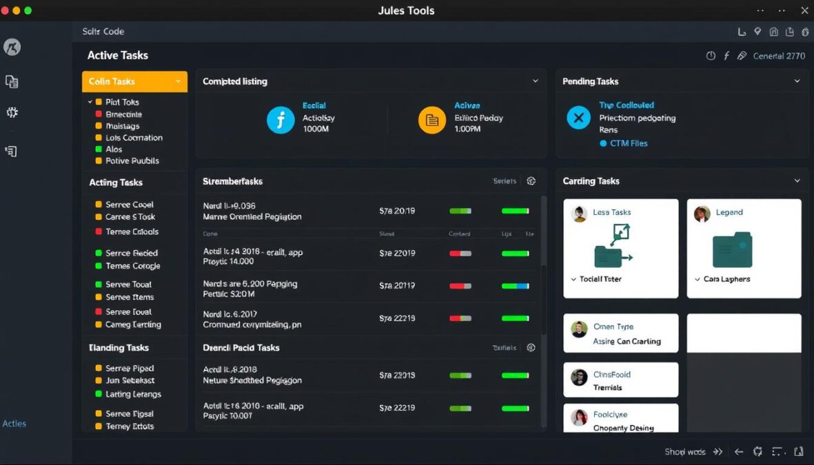Toggle the red marker beside Ternes Cotogle
The image size is (814, 465).
(99, 266)
